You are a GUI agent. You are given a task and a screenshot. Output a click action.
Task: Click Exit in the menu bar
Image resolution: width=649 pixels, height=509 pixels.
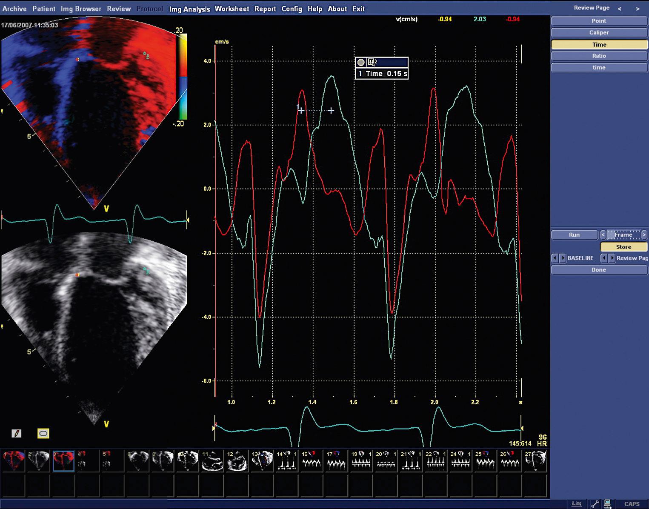coord(358,9)
